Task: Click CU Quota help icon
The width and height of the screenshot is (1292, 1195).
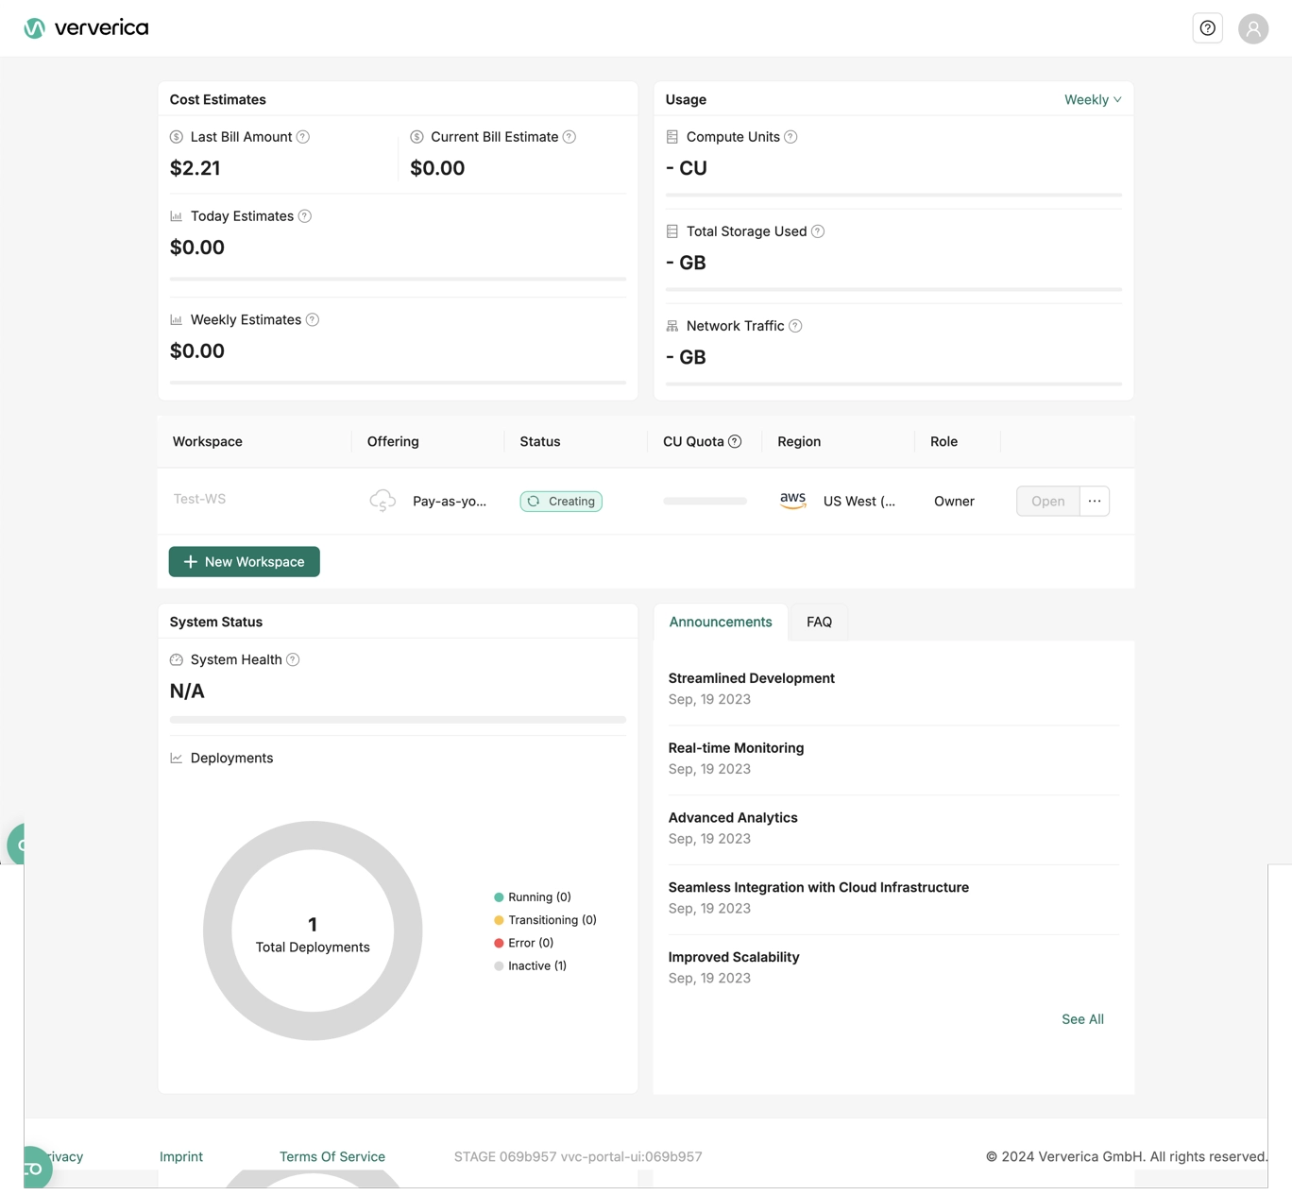Action: point(735,441)
